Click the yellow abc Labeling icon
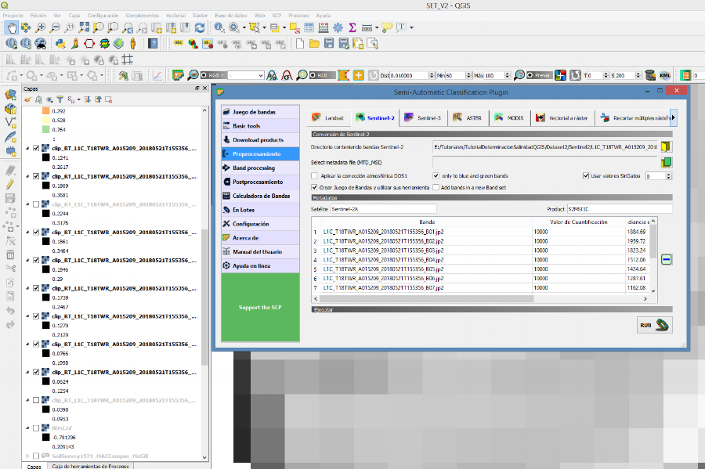 pyautogui.click(x=179, y=44)
